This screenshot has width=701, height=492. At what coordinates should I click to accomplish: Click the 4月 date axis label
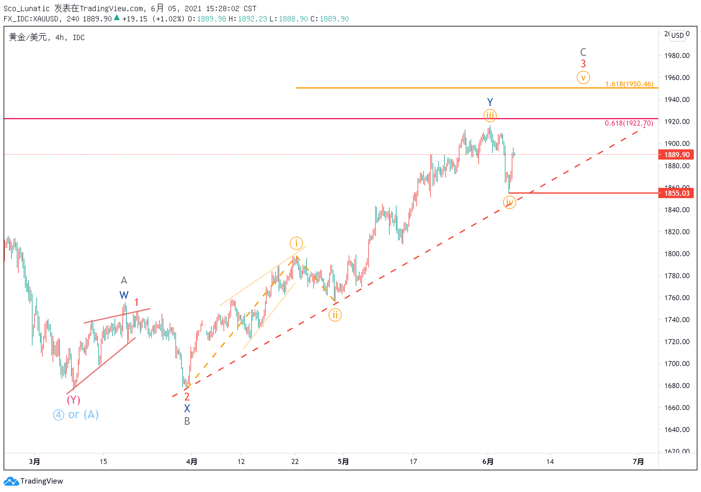[x=191, y=462]
